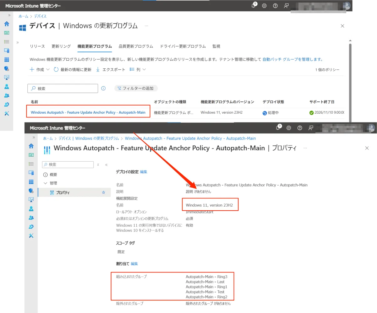Screen dimensions: 377x313
Task: Open ellipsis menu beside Windows の更新プログラム title
Action: 146,26
